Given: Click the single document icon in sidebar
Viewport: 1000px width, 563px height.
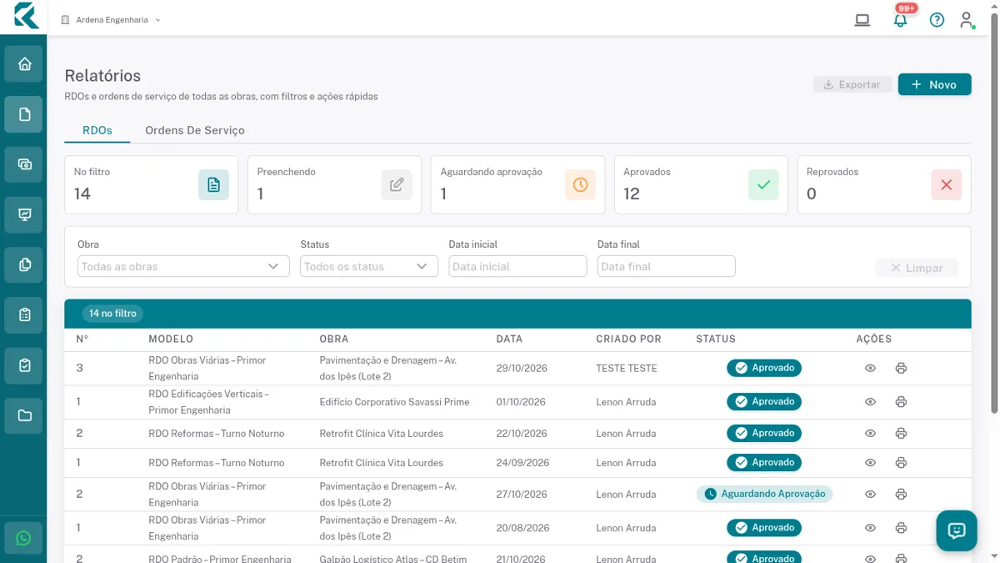Looking at the screenshot, I should click(23, 114).
